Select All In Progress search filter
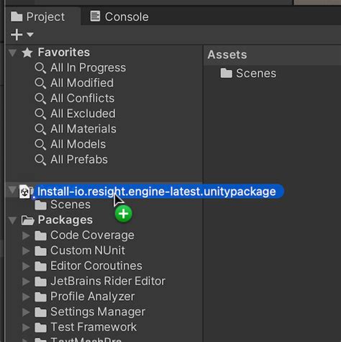 [88, 68]
